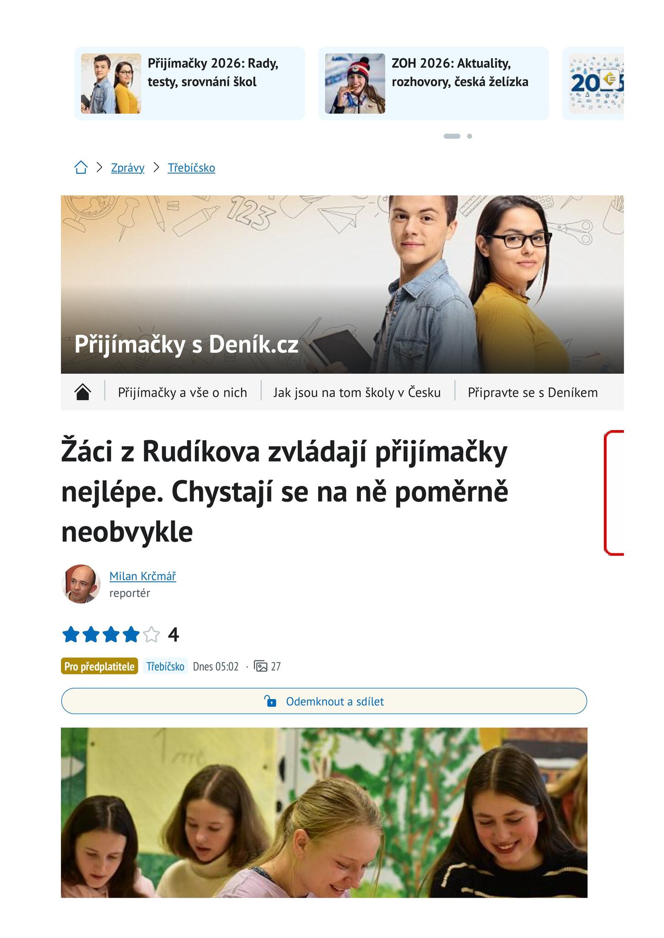This screenshot has width=664, height=938.
Task: Open Přijímačky a vše o nich tab
Action: click(182, 393)
